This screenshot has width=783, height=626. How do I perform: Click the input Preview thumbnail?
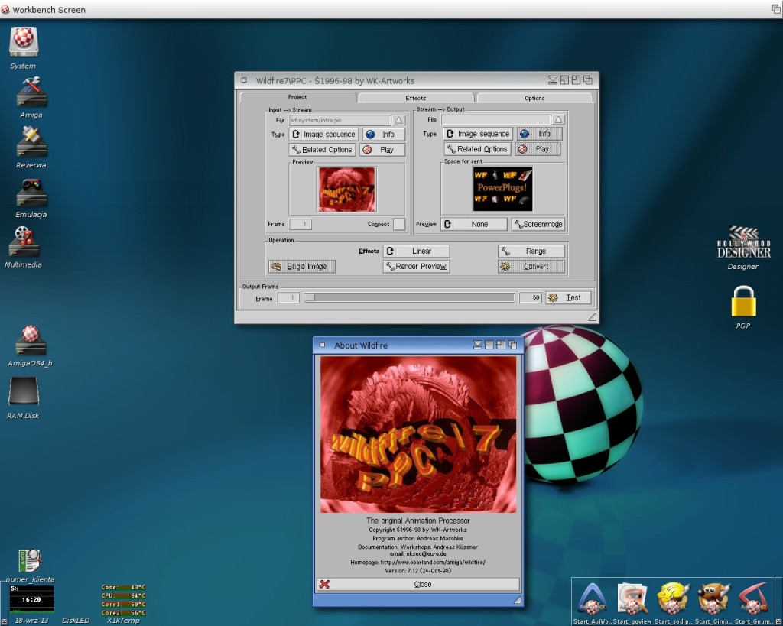click(x=348, y=190)
